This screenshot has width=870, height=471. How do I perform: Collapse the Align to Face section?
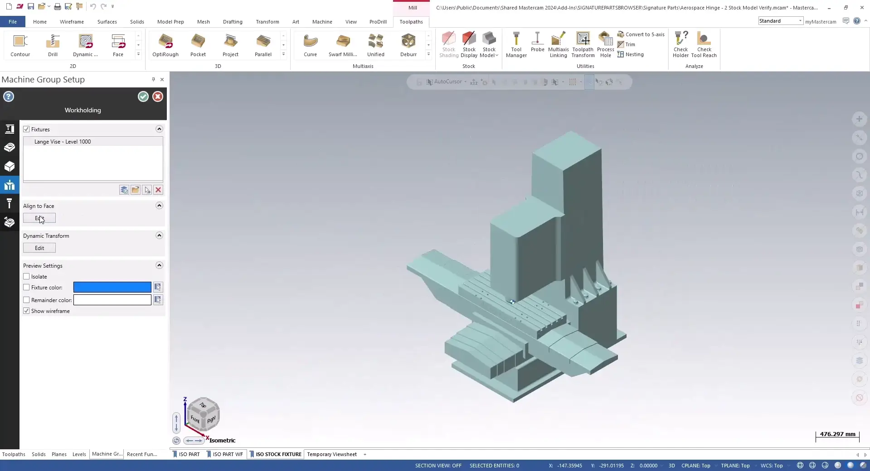tap(159, 206)
